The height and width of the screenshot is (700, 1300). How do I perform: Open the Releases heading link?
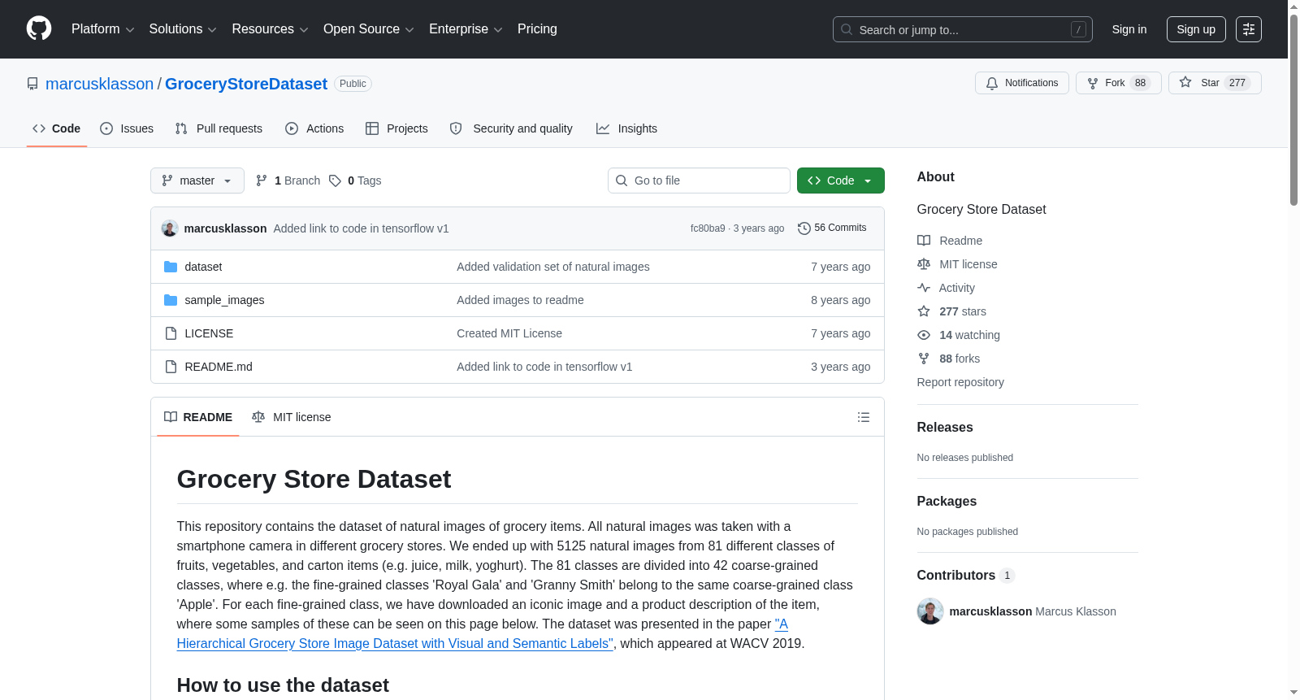(x=945, y=428)
